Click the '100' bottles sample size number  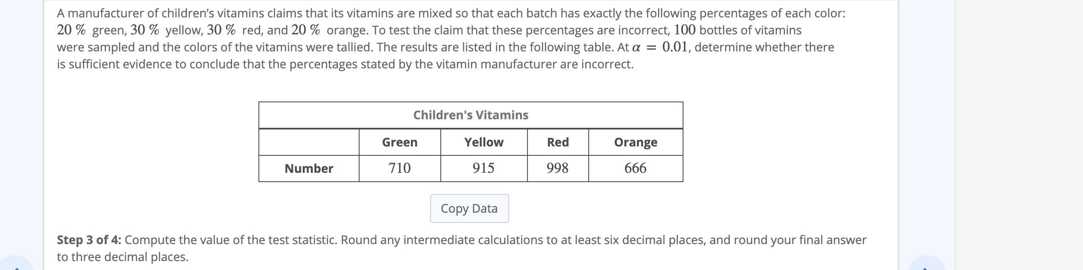[x=685, y=30]
